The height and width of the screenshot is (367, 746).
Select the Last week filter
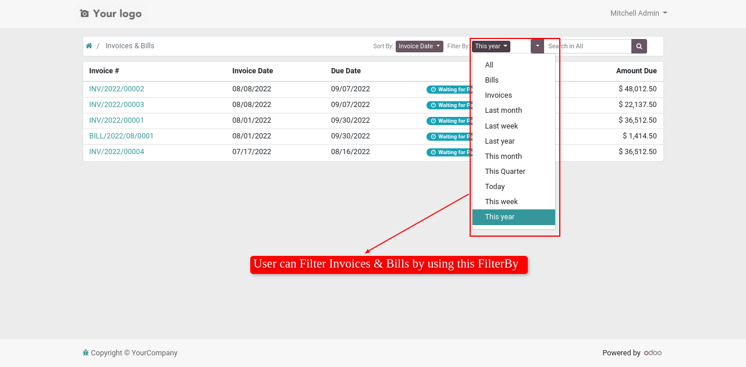[514, 126]
